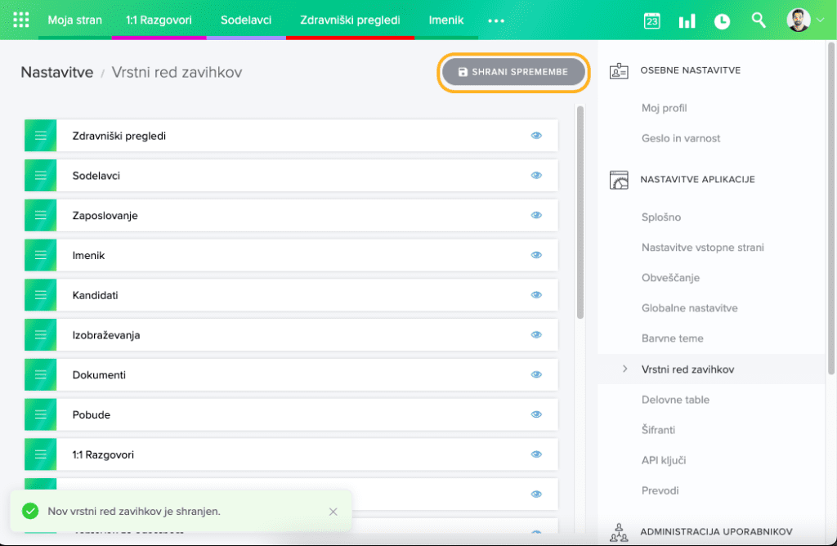Open the bar chart reports icon
This screenshot has height=546, width=837.
click(x=687, y=21)
